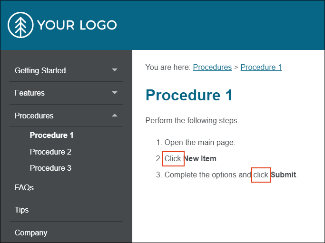This screenshot has height=243, width=325.
Task: Click the Procedure 1 page heading
Action: pyautogui.click(x=189, y=95)
